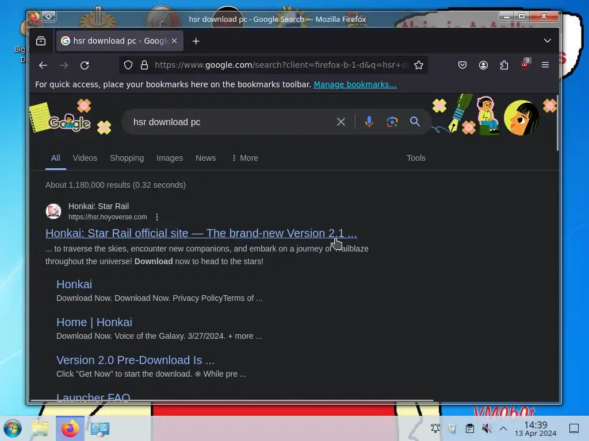Viewport: 589px width, 441px height.
Task: Click the clipboard tray icon
Action: click(469, 428)
